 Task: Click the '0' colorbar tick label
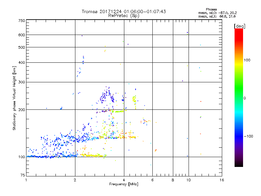point(245,98)
